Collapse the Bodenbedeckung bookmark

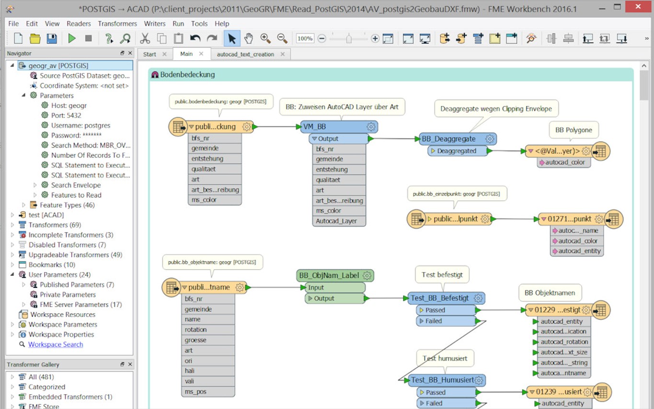click(x=155, y=75)
